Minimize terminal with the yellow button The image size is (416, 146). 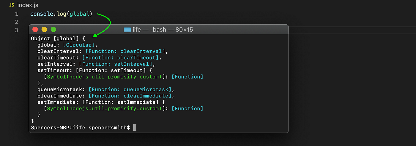[x=44, y=29]
